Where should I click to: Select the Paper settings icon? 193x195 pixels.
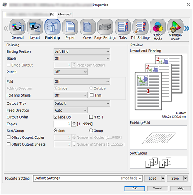coord(70,27)
